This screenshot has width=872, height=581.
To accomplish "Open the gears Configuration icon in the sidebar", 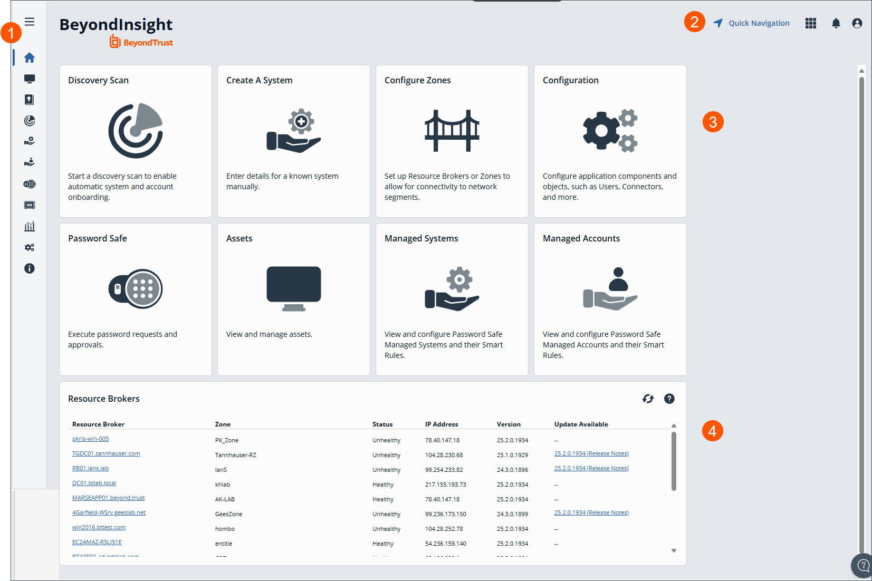I will pyautogui.click(x=30, y=247).
